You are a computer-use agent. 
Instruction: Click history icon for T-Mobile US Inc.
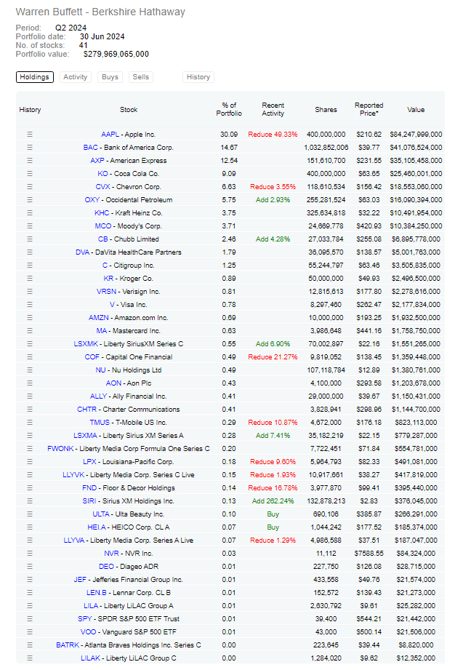pos(30,423)
